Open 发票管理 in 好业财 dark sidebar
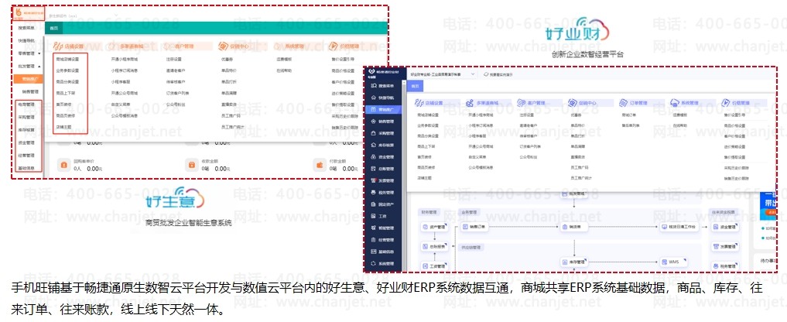The image size is (787, 322). click(382, 180)
